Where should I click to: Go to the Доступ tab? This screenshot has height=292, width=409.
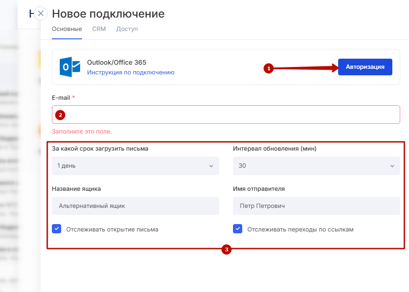click(x=127, y=29)
